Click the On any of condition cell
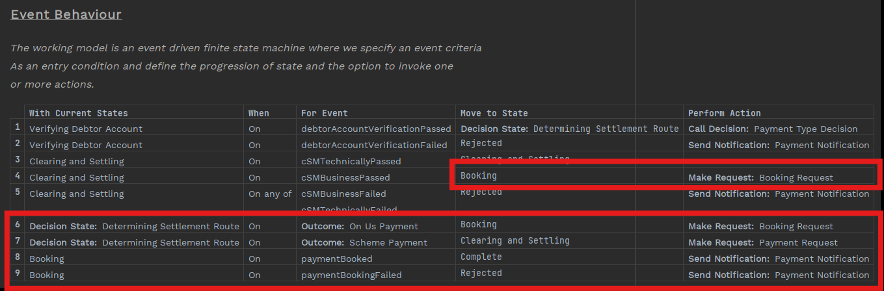884x291 pixels. coord(270,194)
